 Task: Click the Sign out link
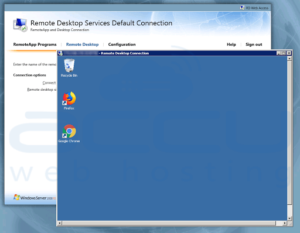click(254, 44)
